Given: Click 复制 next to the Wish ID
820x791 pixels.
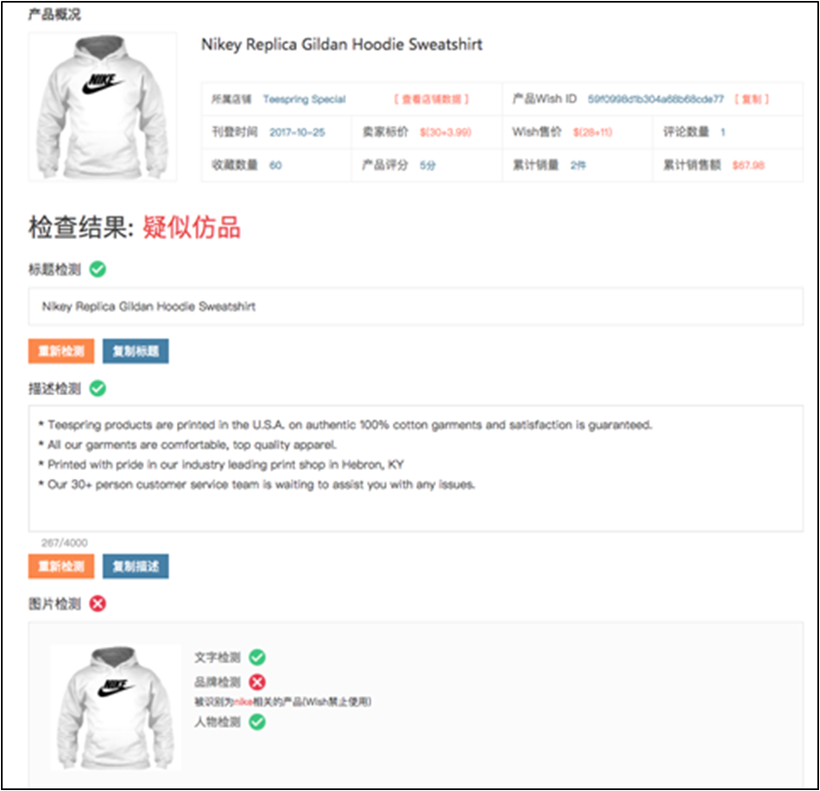Looking at the screenshot, I should (x=751, y=99).
